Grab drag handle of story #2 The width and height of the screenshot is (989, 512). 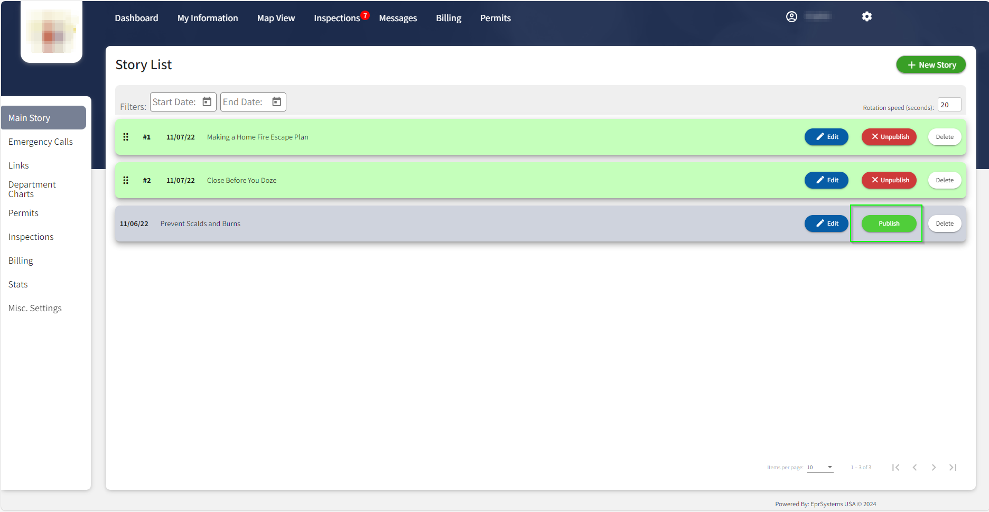pos(126,180)
